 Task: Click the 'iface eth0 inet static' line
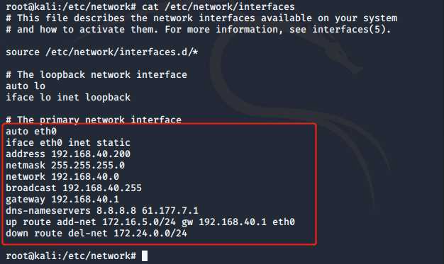[x=68, y=142]
